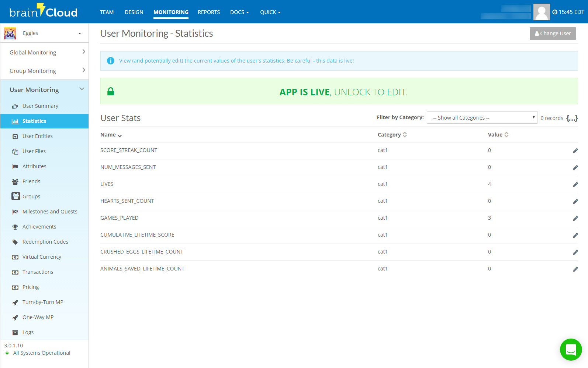Click the Change User button
This screenshot has width=588, height=368.
coord(553,33)
